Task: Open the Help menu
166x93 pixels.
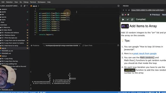Action: point(49,2)
